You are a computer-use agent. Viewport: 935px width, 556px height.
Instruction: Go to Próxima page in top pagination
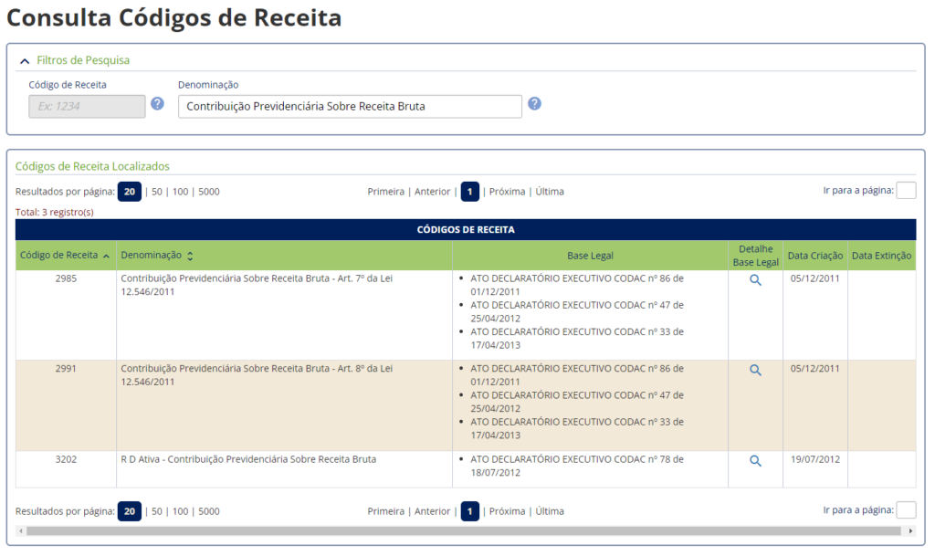point(507,192)
